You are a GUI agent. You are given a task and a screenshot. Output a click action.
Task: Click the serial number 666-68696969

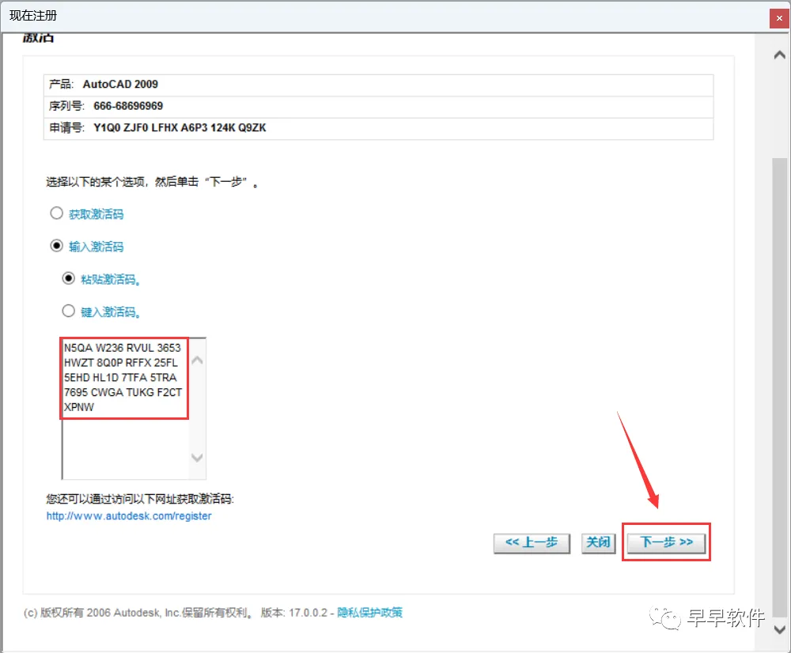(x=128, y=106)
